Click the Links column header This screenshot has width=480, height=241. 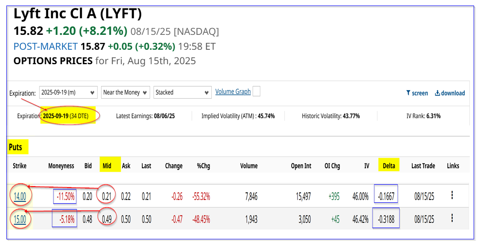pos(453,166)
